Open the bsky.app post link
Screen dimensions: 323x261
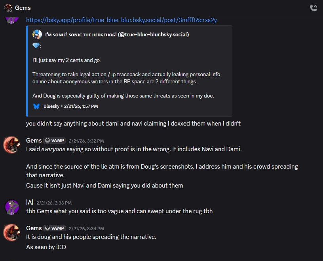[x=121, y=20]
